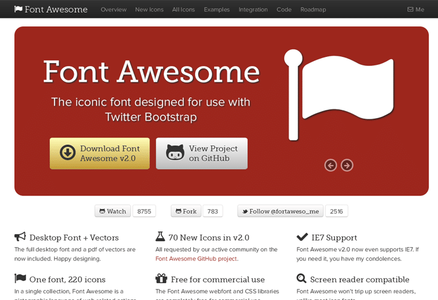Click the beaker icon beside 70 New Icons
438x300 pixels.
coord(160,236)
